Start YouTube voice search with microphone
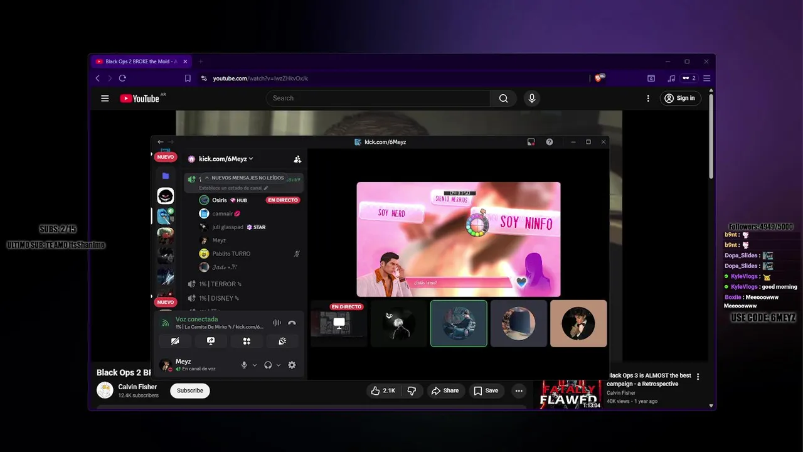This screenshot has height=452, width=803. tap(532, 99)
